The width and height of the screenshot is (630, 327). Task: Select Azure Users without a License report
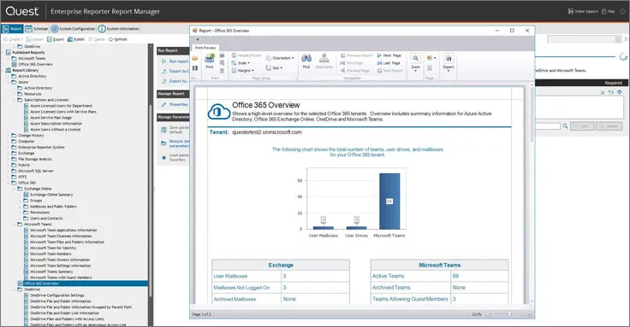tap(56, 130)
